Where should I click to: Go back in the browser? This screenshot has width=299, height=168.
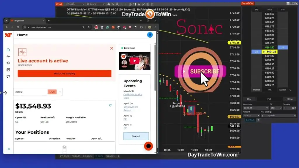pyautogui.click(x=7, y=27)
